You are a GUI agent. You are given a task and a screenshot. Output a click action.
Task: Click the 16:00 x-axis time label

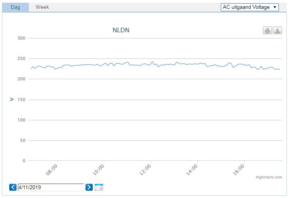coord(239,170)
